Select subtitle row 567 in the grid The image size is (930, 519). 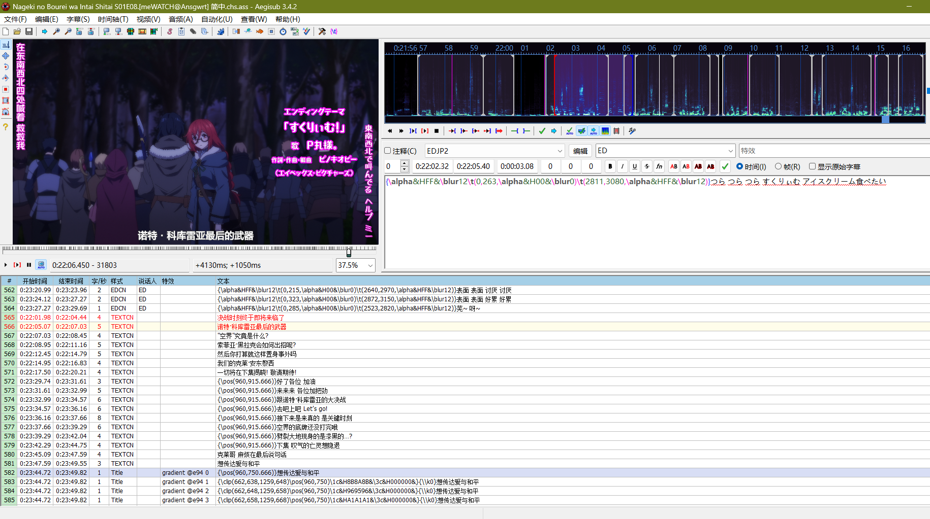tap(465, 336)
